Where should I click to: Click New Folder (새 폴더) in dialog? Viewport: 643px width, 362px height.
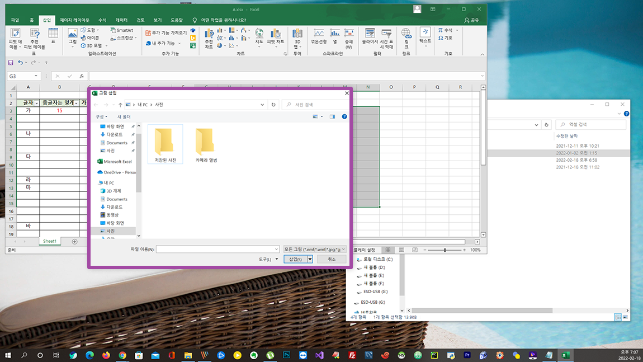124,117
